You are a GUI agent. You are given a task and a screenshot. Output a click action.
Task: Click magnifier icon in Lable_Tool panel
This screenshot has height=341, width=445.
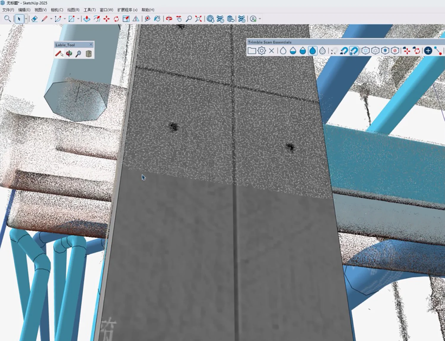[x=78, y=54]
